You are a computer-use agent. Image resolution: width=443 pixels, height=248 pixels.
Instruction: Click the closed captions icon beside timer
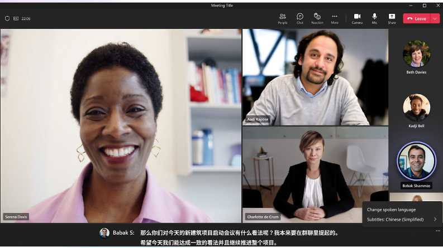(16, 18)
